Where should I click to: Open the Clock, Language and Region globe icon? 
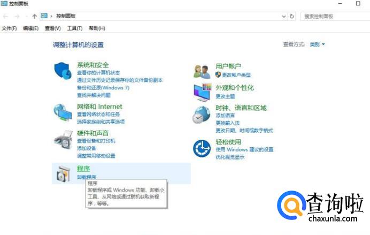[201, 115]
